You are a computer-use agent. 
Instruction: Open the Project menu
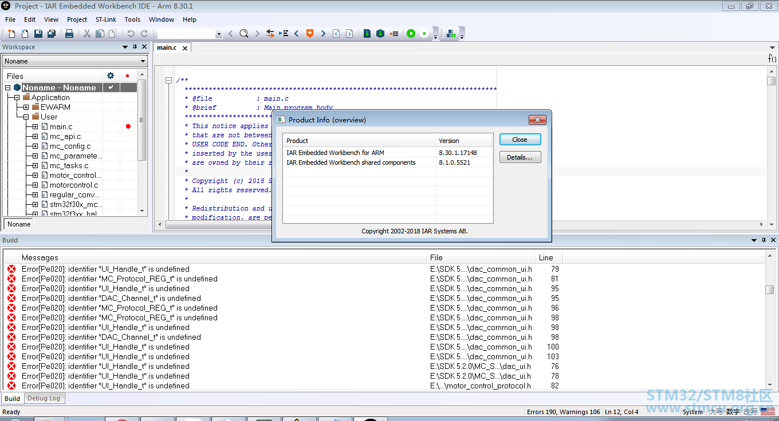(77, 19)
